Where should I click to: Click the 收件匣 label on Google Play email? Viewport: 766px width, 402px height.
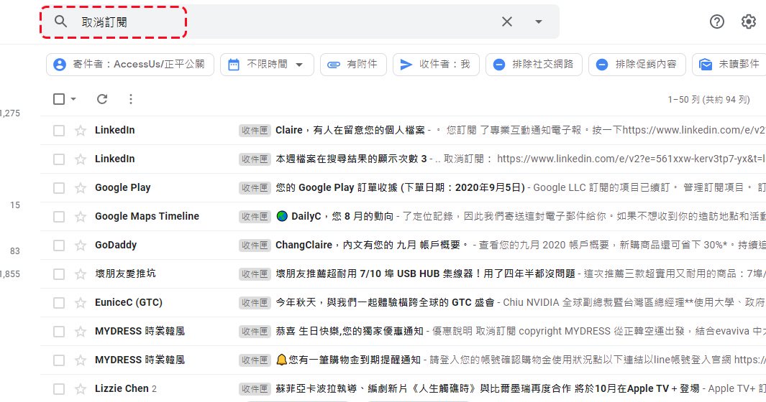[255, 188]
